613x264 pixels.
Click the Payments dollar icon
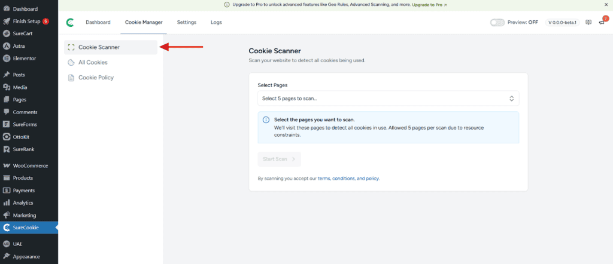6,191
